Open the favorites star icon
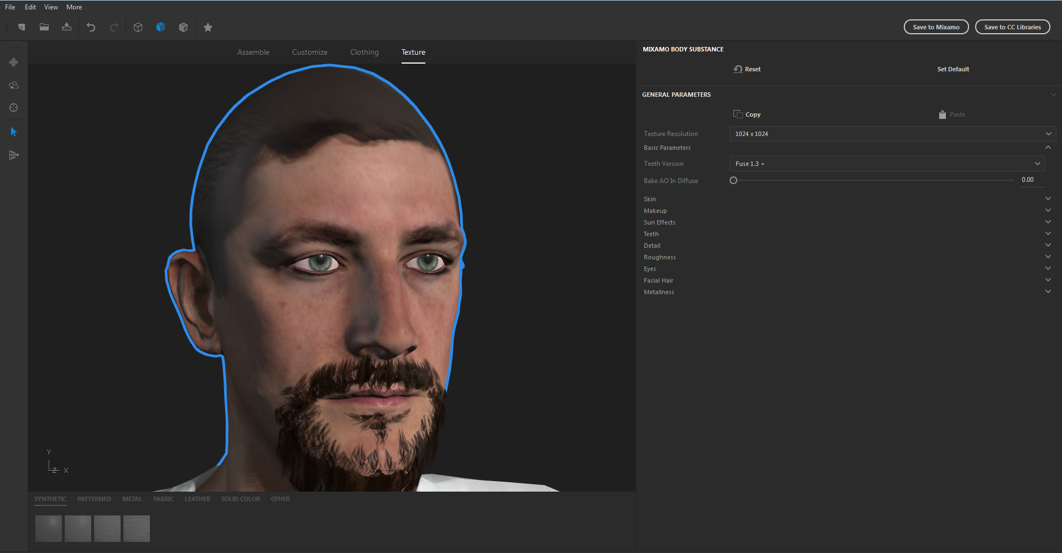Viewport: 1062px width, 553px height. point(208,27)
